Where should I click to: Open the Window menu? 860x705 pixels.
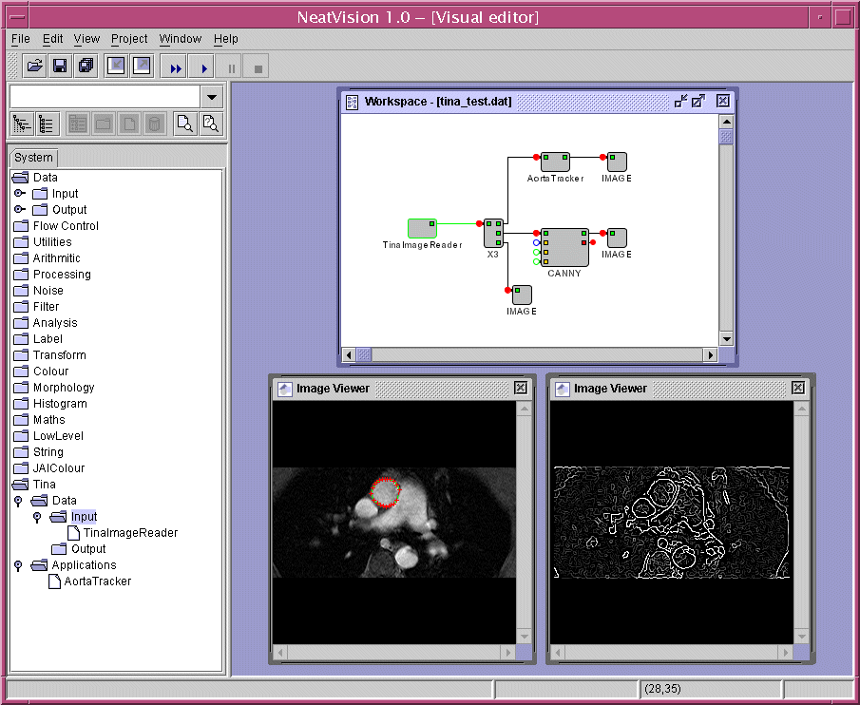point(180,39)
